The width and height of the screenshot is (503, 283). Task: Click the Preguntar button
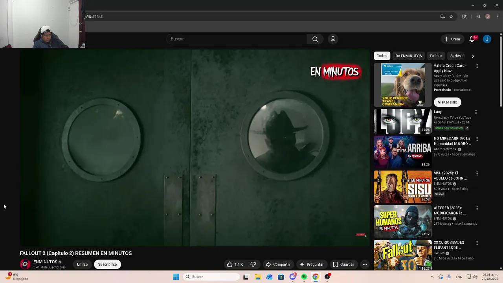click(x=312, y=265)
